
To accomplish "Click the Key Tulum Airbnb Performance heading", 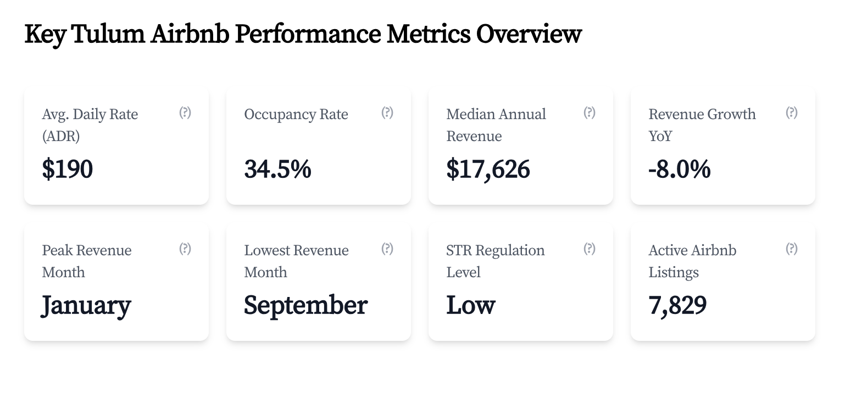I will click(x=303, y=34).
